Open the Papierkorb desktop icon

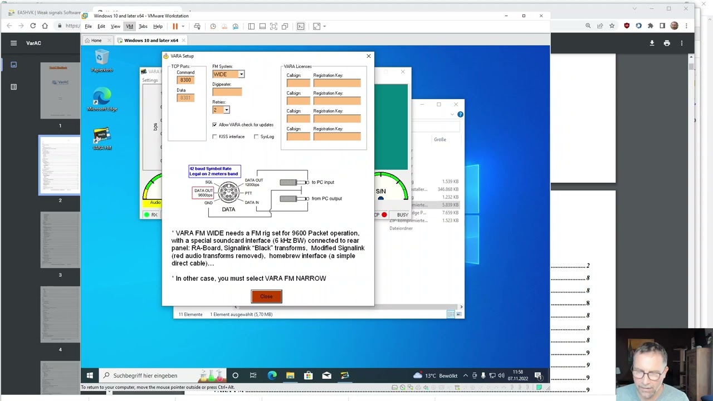102,61
